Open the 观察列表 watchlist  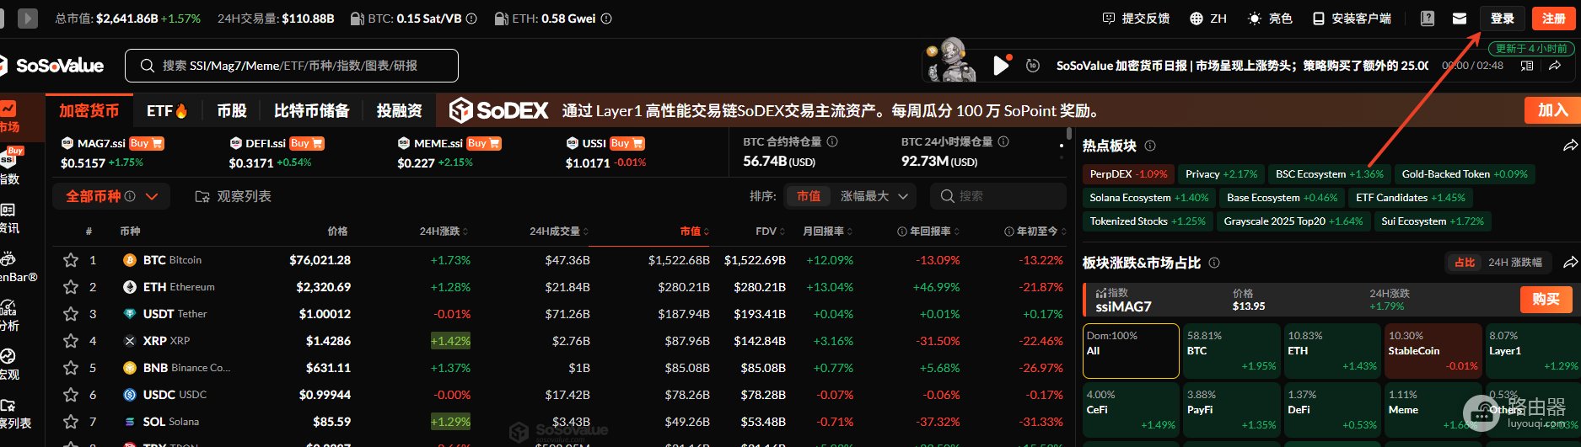pyautogui.click(x=234, y=196)
